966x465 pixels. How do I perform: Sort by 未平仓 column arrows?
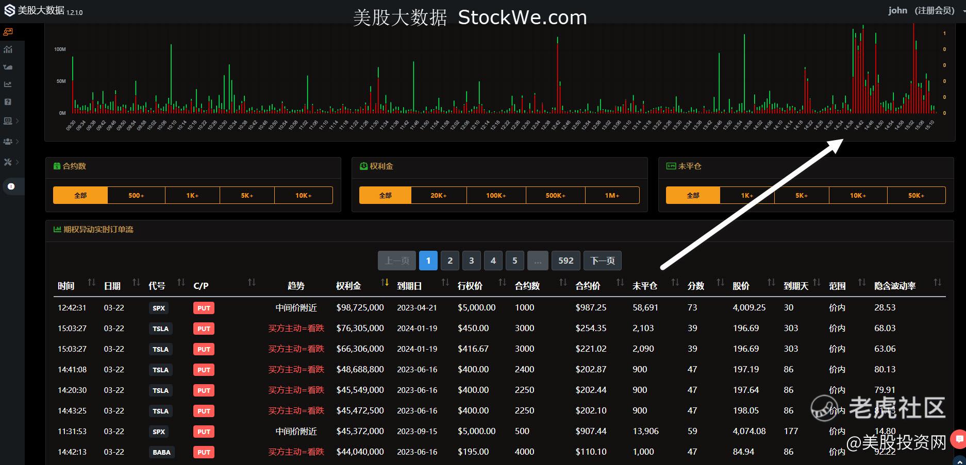pos(675,282)
